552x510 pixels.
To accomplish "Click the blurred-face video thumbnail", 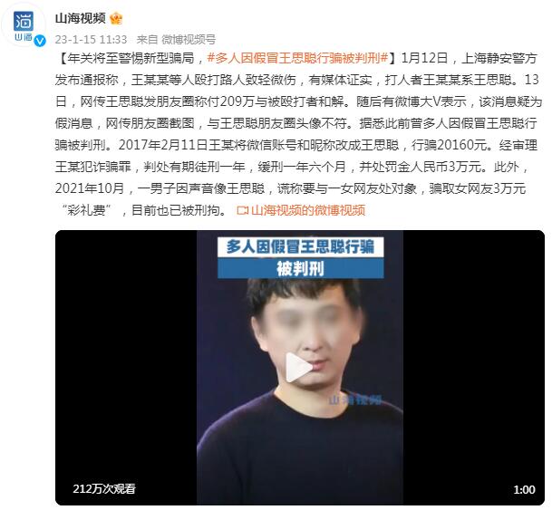I will [300, 368].
